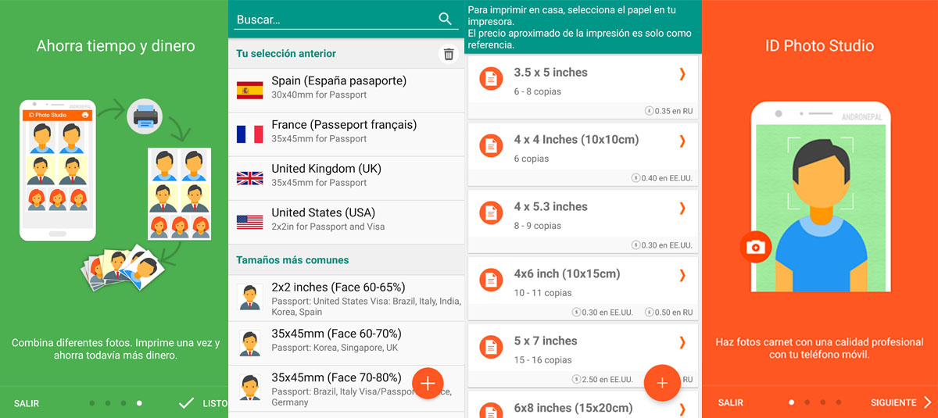Screen dimensions: 938x418
Task: Click the document icon beside 3.5 x 5 inches
Action: 491,78
